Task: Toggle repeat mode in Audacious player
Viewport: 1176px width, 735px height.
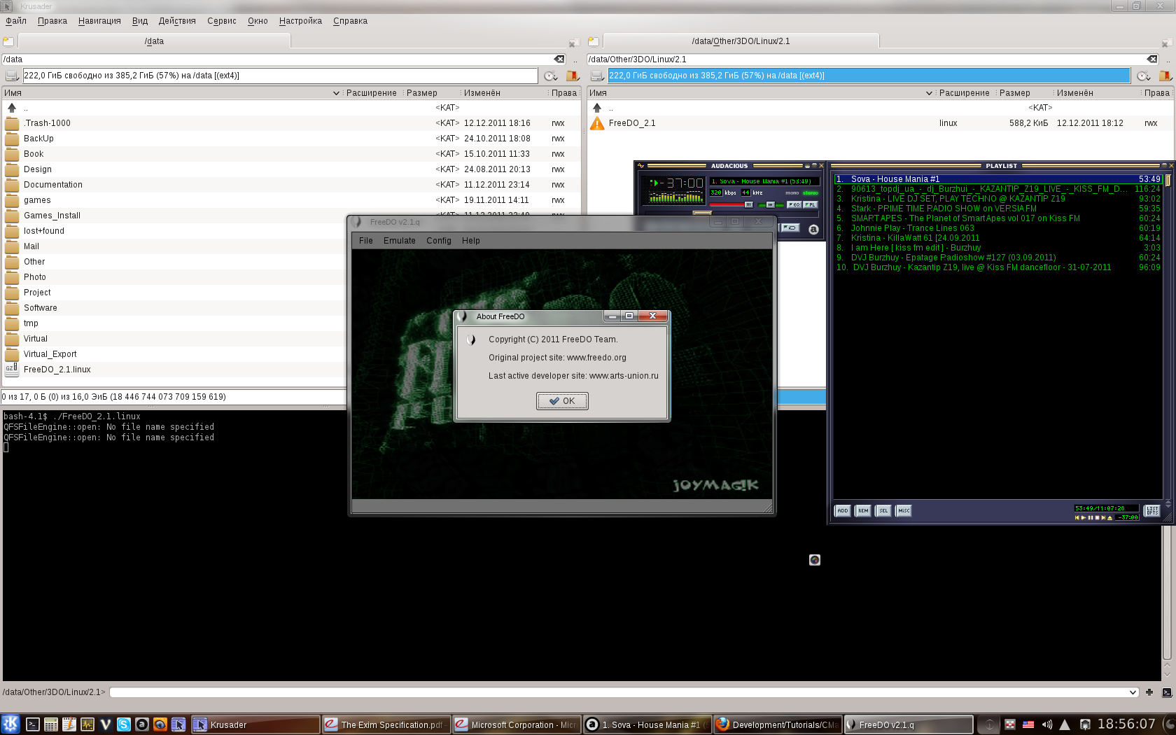Action: (790, 227)
